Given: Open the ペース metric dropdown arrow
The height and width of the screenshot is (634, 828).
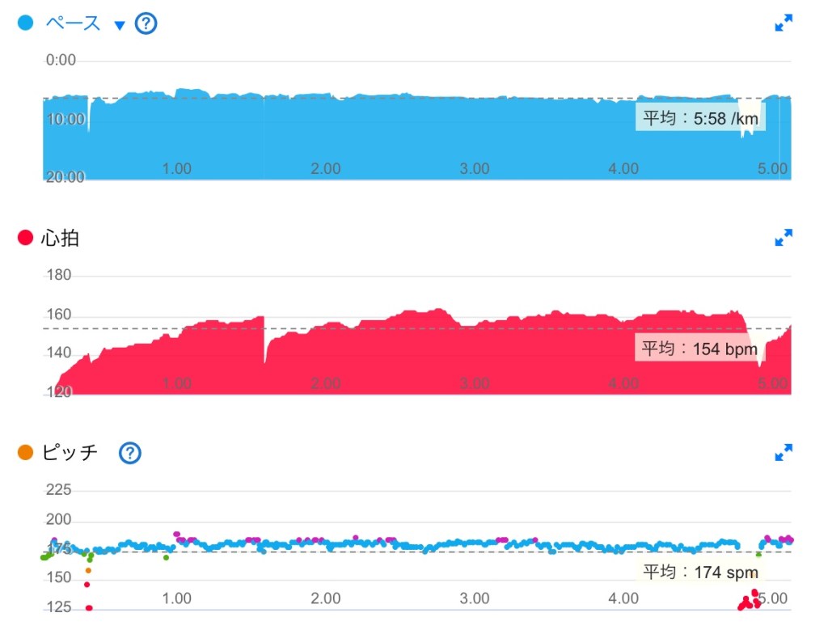Looking at the screenshot, I should [120, 25].
